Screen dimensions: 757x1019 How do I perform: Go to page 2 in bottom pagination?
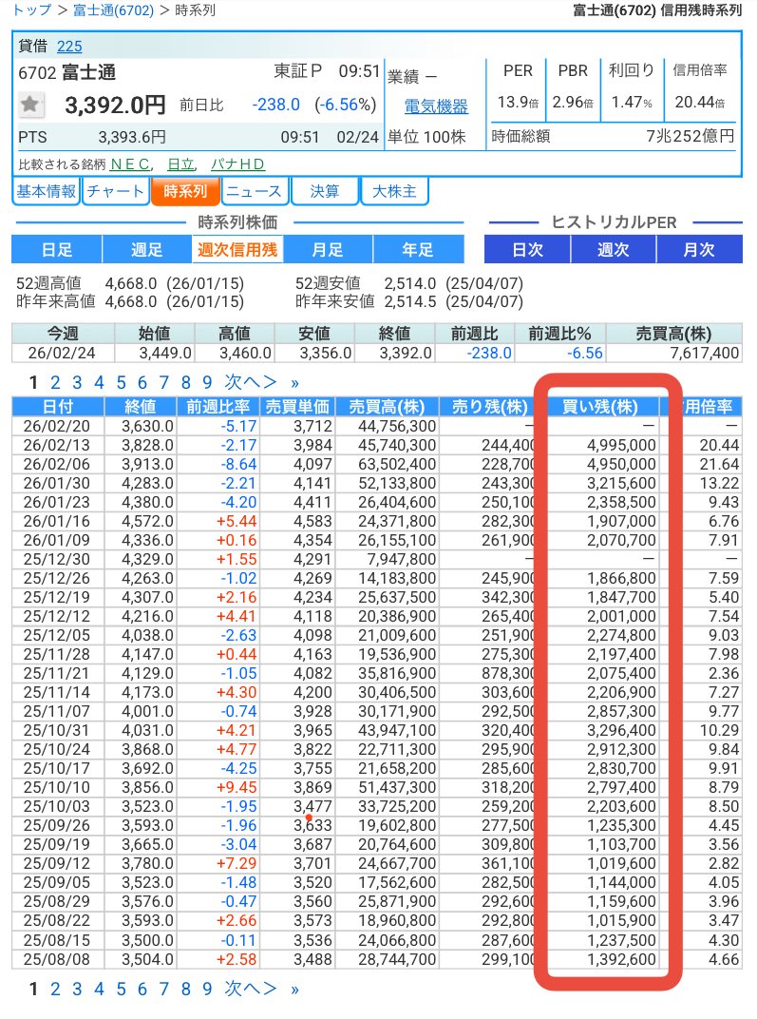pyautogui.click(x=55, y=990)
